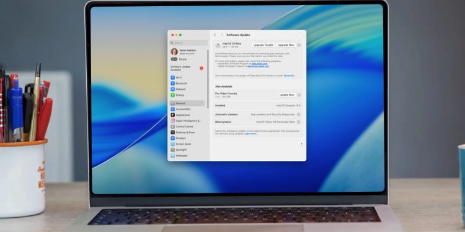
Task: Click the help question mark button
Action: pyautogui.click(x=301, y=144)
